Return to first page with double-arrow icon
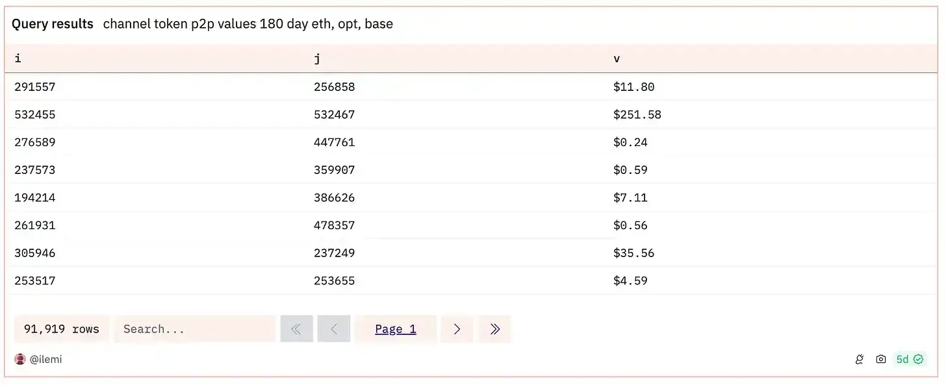 coord(296,329)
